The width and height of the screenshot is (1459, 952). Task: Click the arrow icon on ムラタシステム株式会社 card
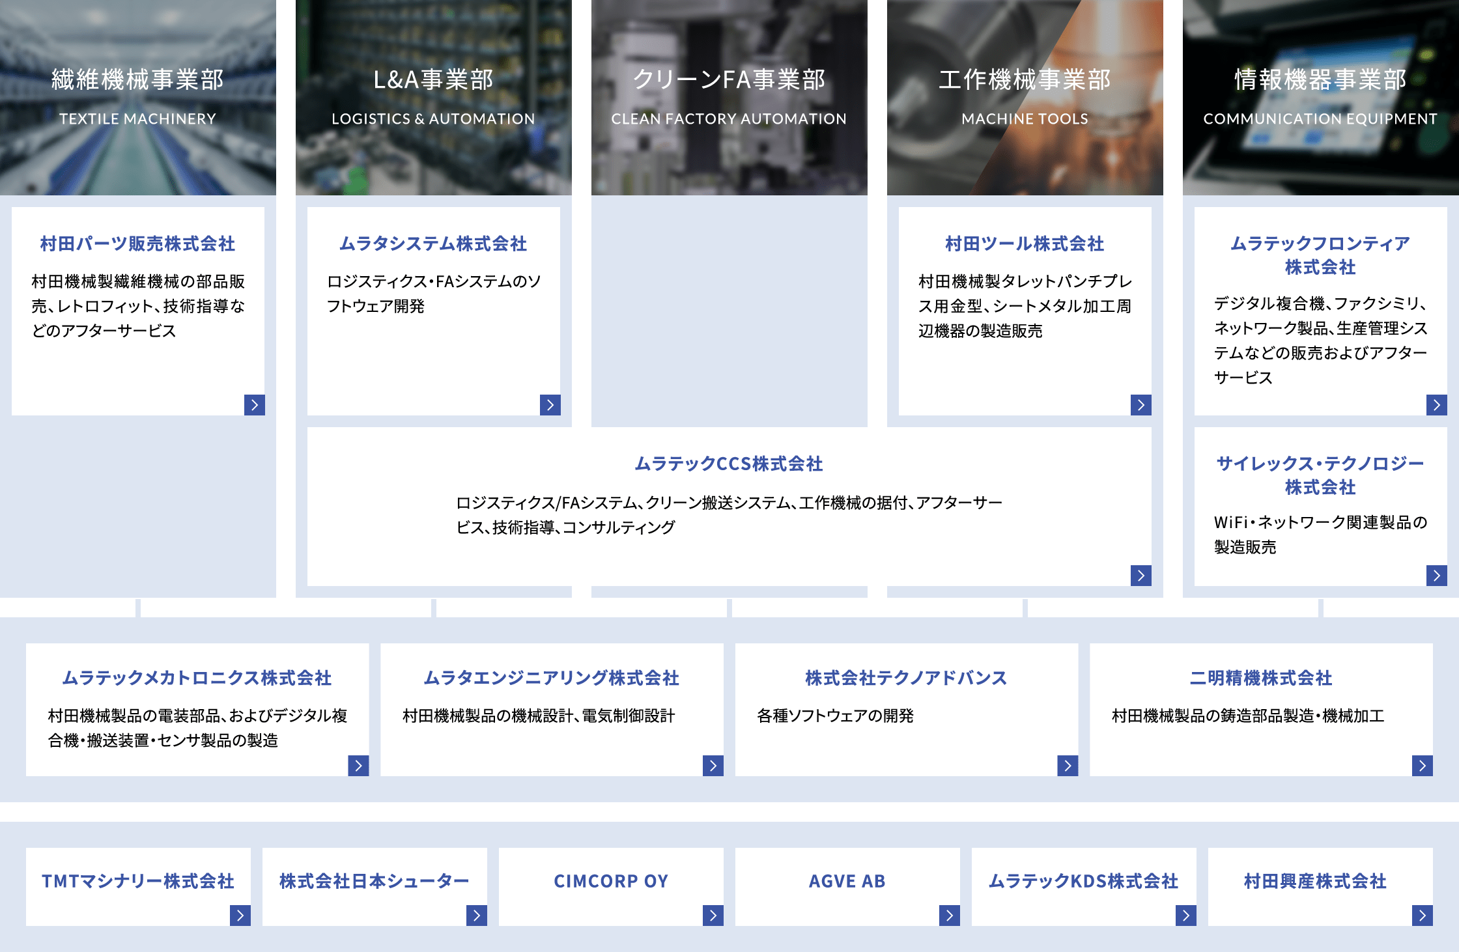tap(551, 404)
